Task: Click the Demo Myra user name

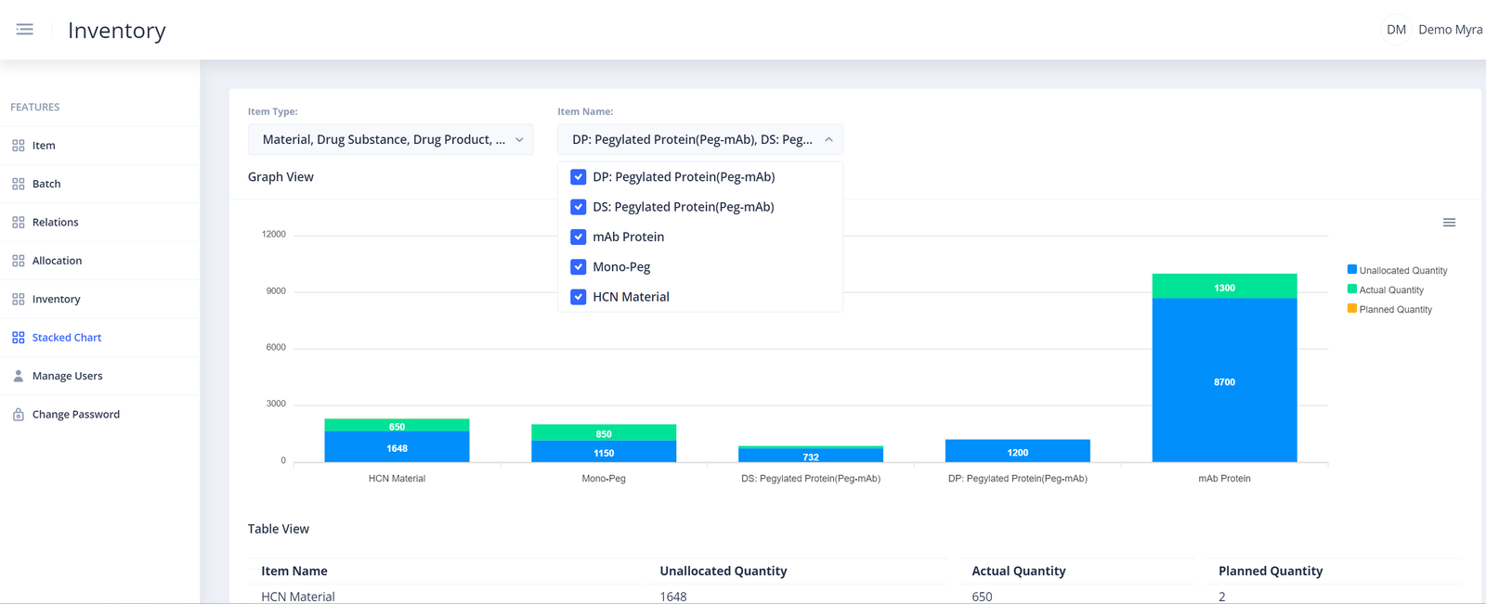Action: point(1450,30)
